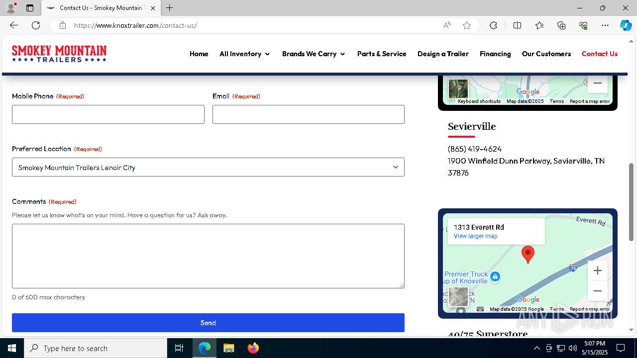Click Report a map error on lower map
Image resolution: width=637 pixels, height=358 pixels.
[x=590, y=309]
